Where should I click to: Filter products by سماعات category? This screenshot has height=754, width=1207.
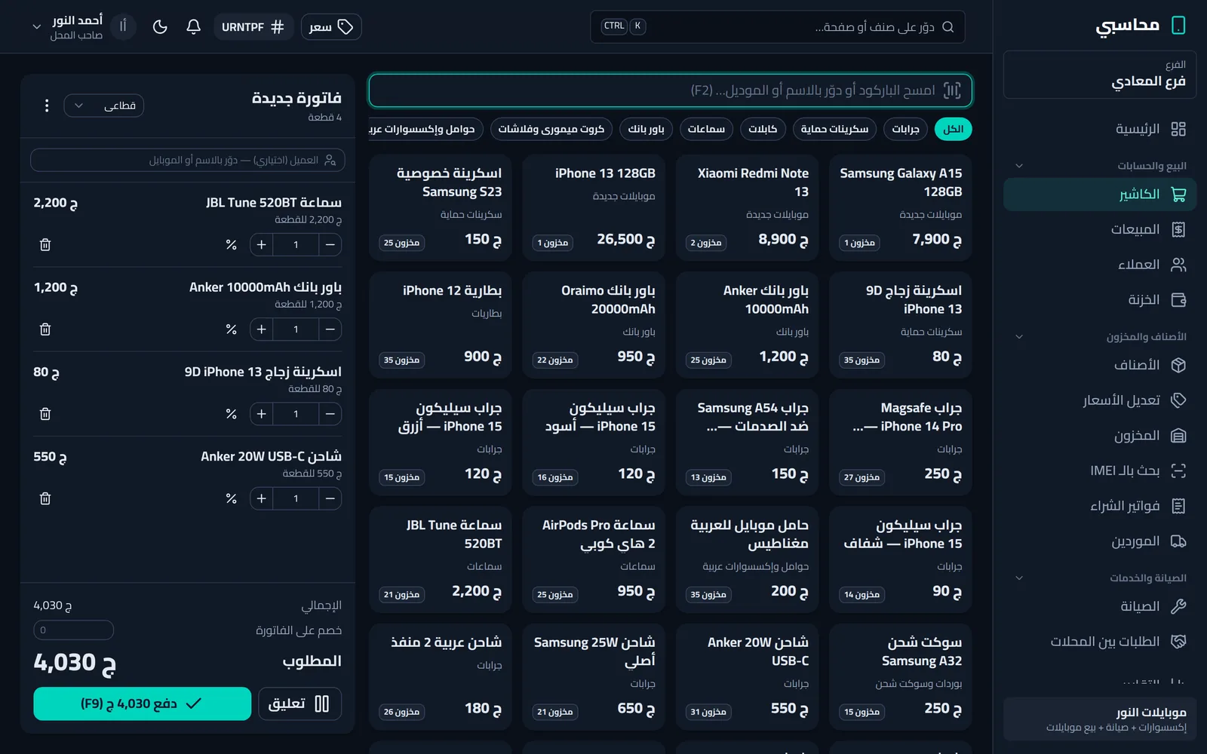click(x=706, y=129)
